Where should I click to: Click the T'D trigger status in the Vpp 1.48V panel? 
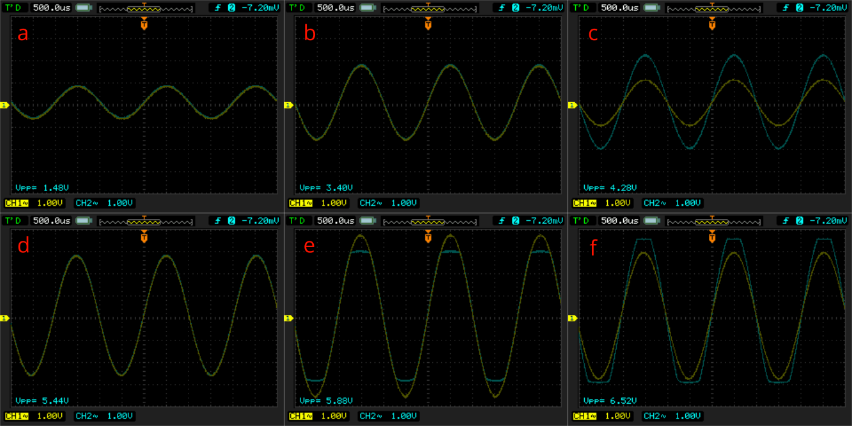pos(13,8)
